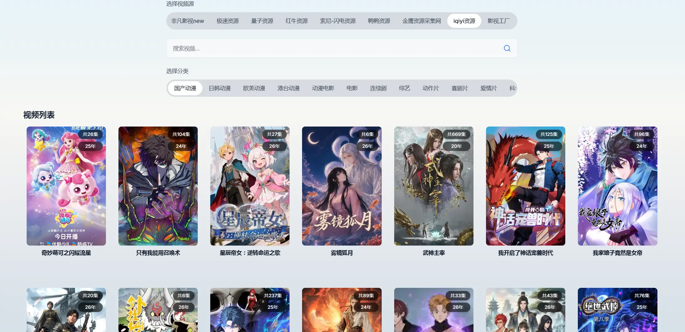
Task: Choose the 动作片 category
Action: [x=431, y=88]
